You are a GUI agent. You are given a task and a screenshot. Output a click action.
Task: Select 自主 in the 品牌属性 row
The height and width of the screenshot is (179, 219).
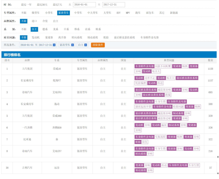55,21
